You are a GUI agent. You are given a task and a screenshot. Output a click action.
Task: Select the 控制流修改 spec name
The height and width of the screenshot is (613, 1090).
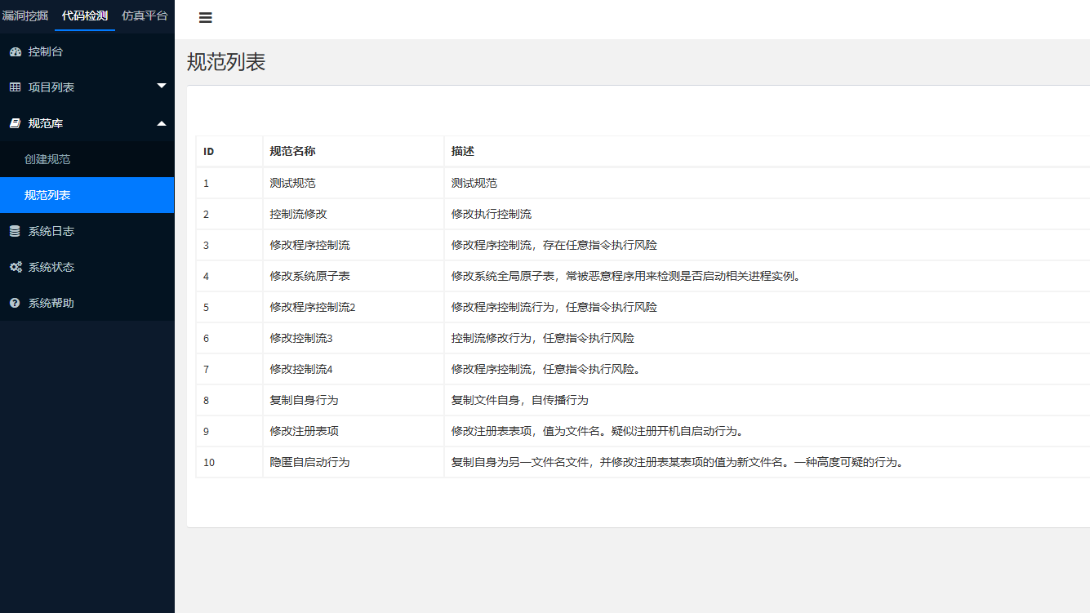299,214
